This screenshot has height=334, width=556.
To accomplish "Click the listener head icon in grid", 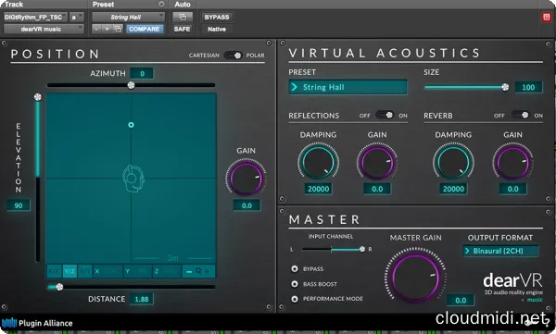I will point(133,179).
